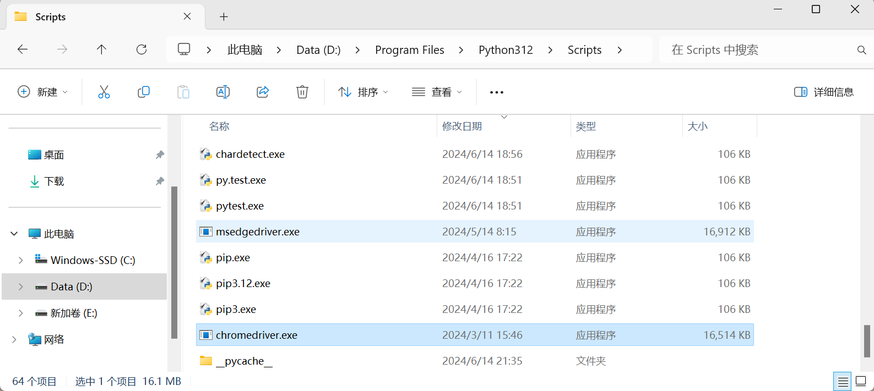
Task: Select the Scripts tab
Action: point(105,17)
